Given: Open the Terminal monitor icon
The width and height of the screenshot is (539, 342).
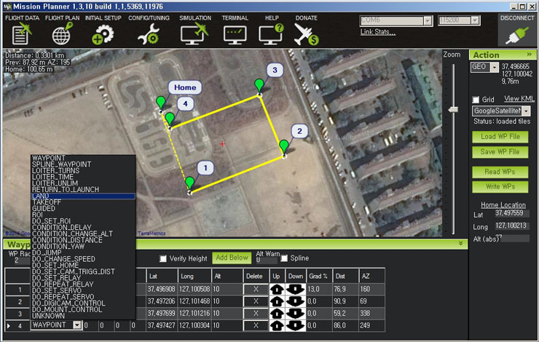Looking at the screenshot, I should click(x=235, y=35).
